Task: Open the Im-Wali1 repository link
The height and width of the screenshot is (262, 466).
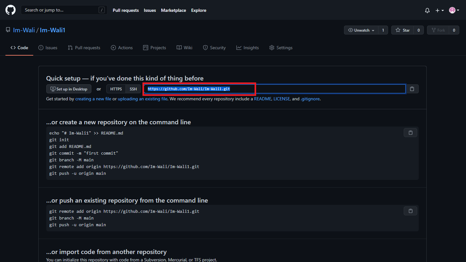Action: [53, 30]
